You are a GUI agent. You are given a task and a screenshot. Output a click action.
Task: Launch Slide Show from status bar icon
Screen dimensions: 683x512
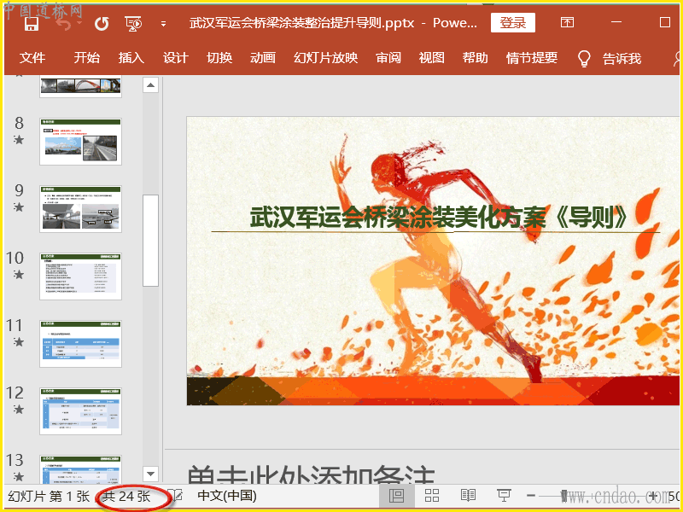pos(505,496)
